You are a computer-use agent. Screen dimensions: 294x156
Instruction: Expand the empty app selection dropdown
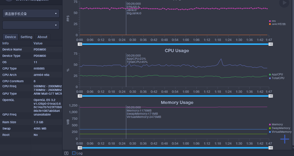coord(31,25)
